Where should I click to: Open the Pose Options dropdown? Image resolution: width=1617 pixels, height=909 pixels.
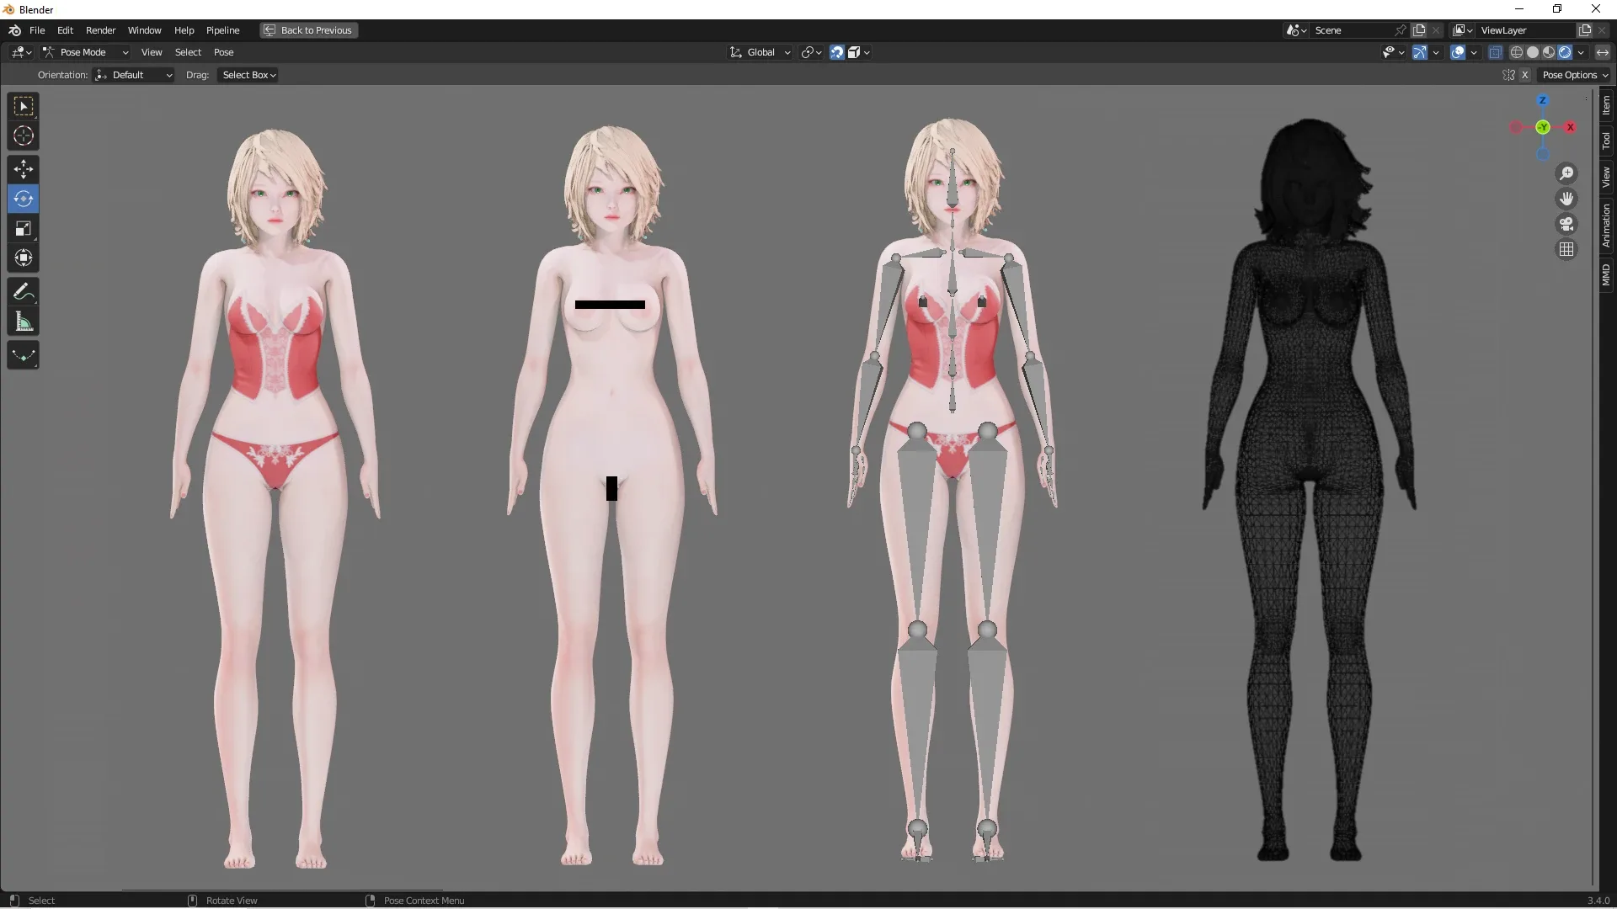click(1575, 75)
